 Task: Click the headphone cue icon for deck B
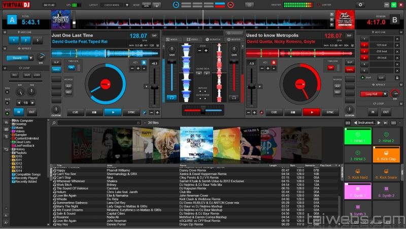point(234,97)
